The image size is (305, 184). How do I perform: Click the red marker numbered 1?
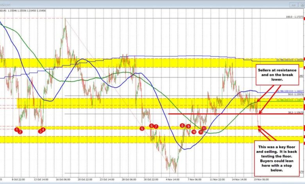coord(16,129)
